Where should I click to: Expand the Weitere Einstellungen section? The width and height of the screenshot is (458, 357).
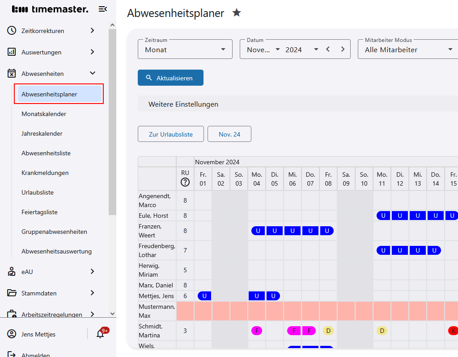tap(183, 104)
